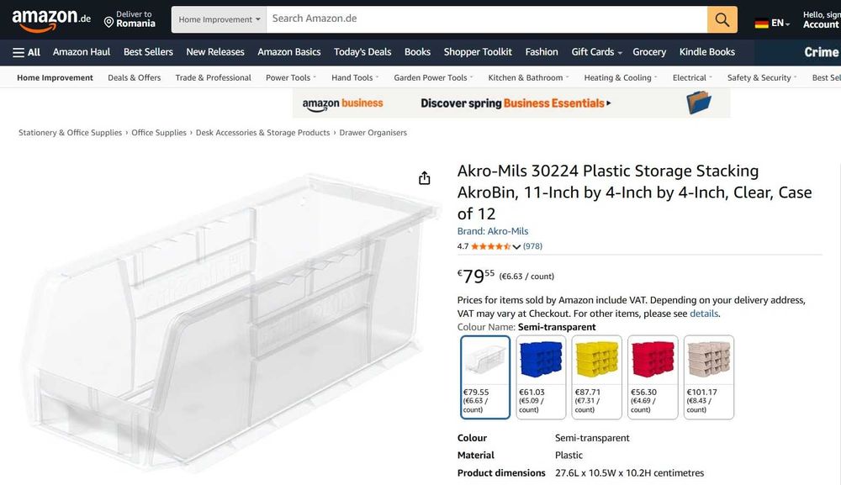Click the German flag language icon

pos(762,24)
